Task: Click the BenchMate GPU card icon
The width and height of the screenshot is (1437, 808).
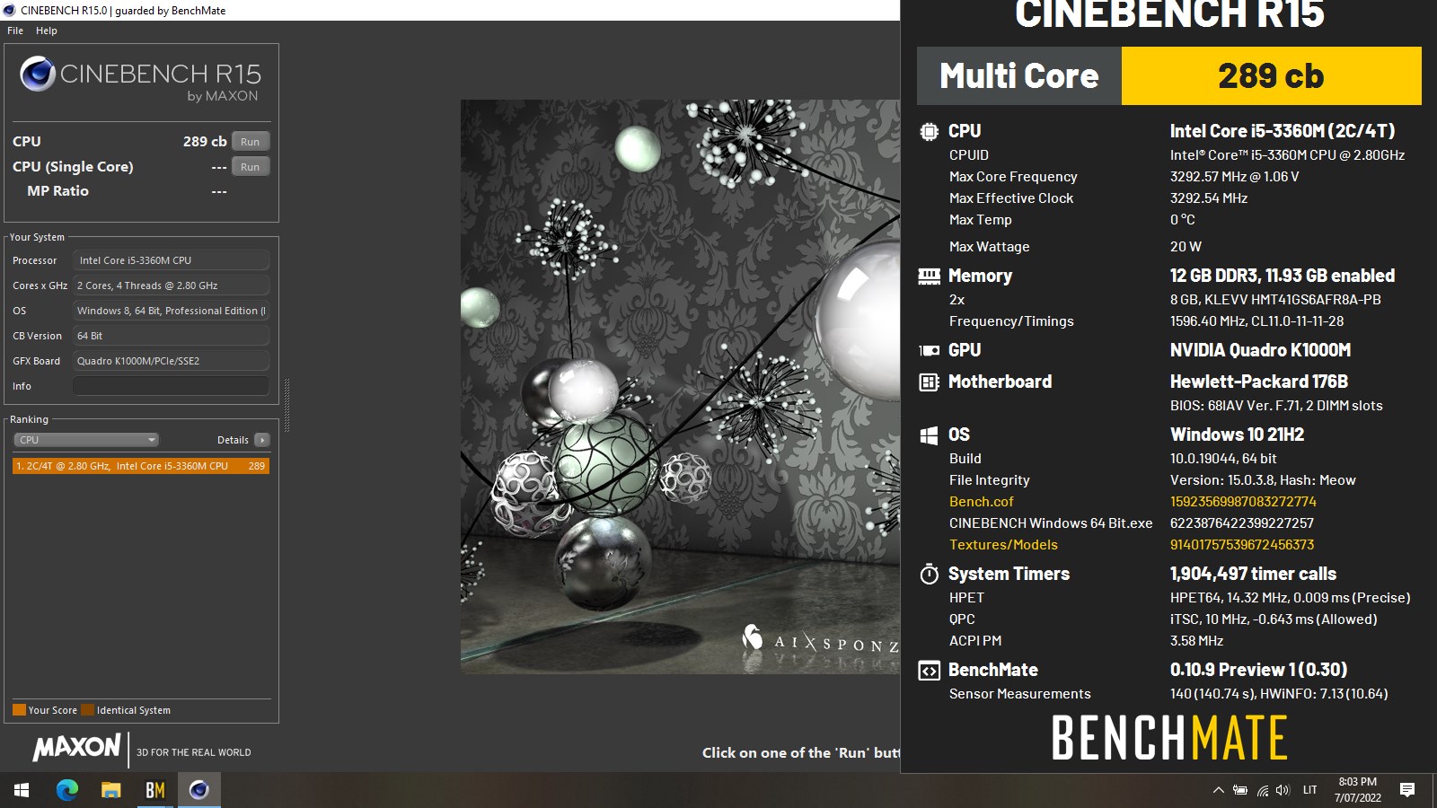Action: click(930, 350)
